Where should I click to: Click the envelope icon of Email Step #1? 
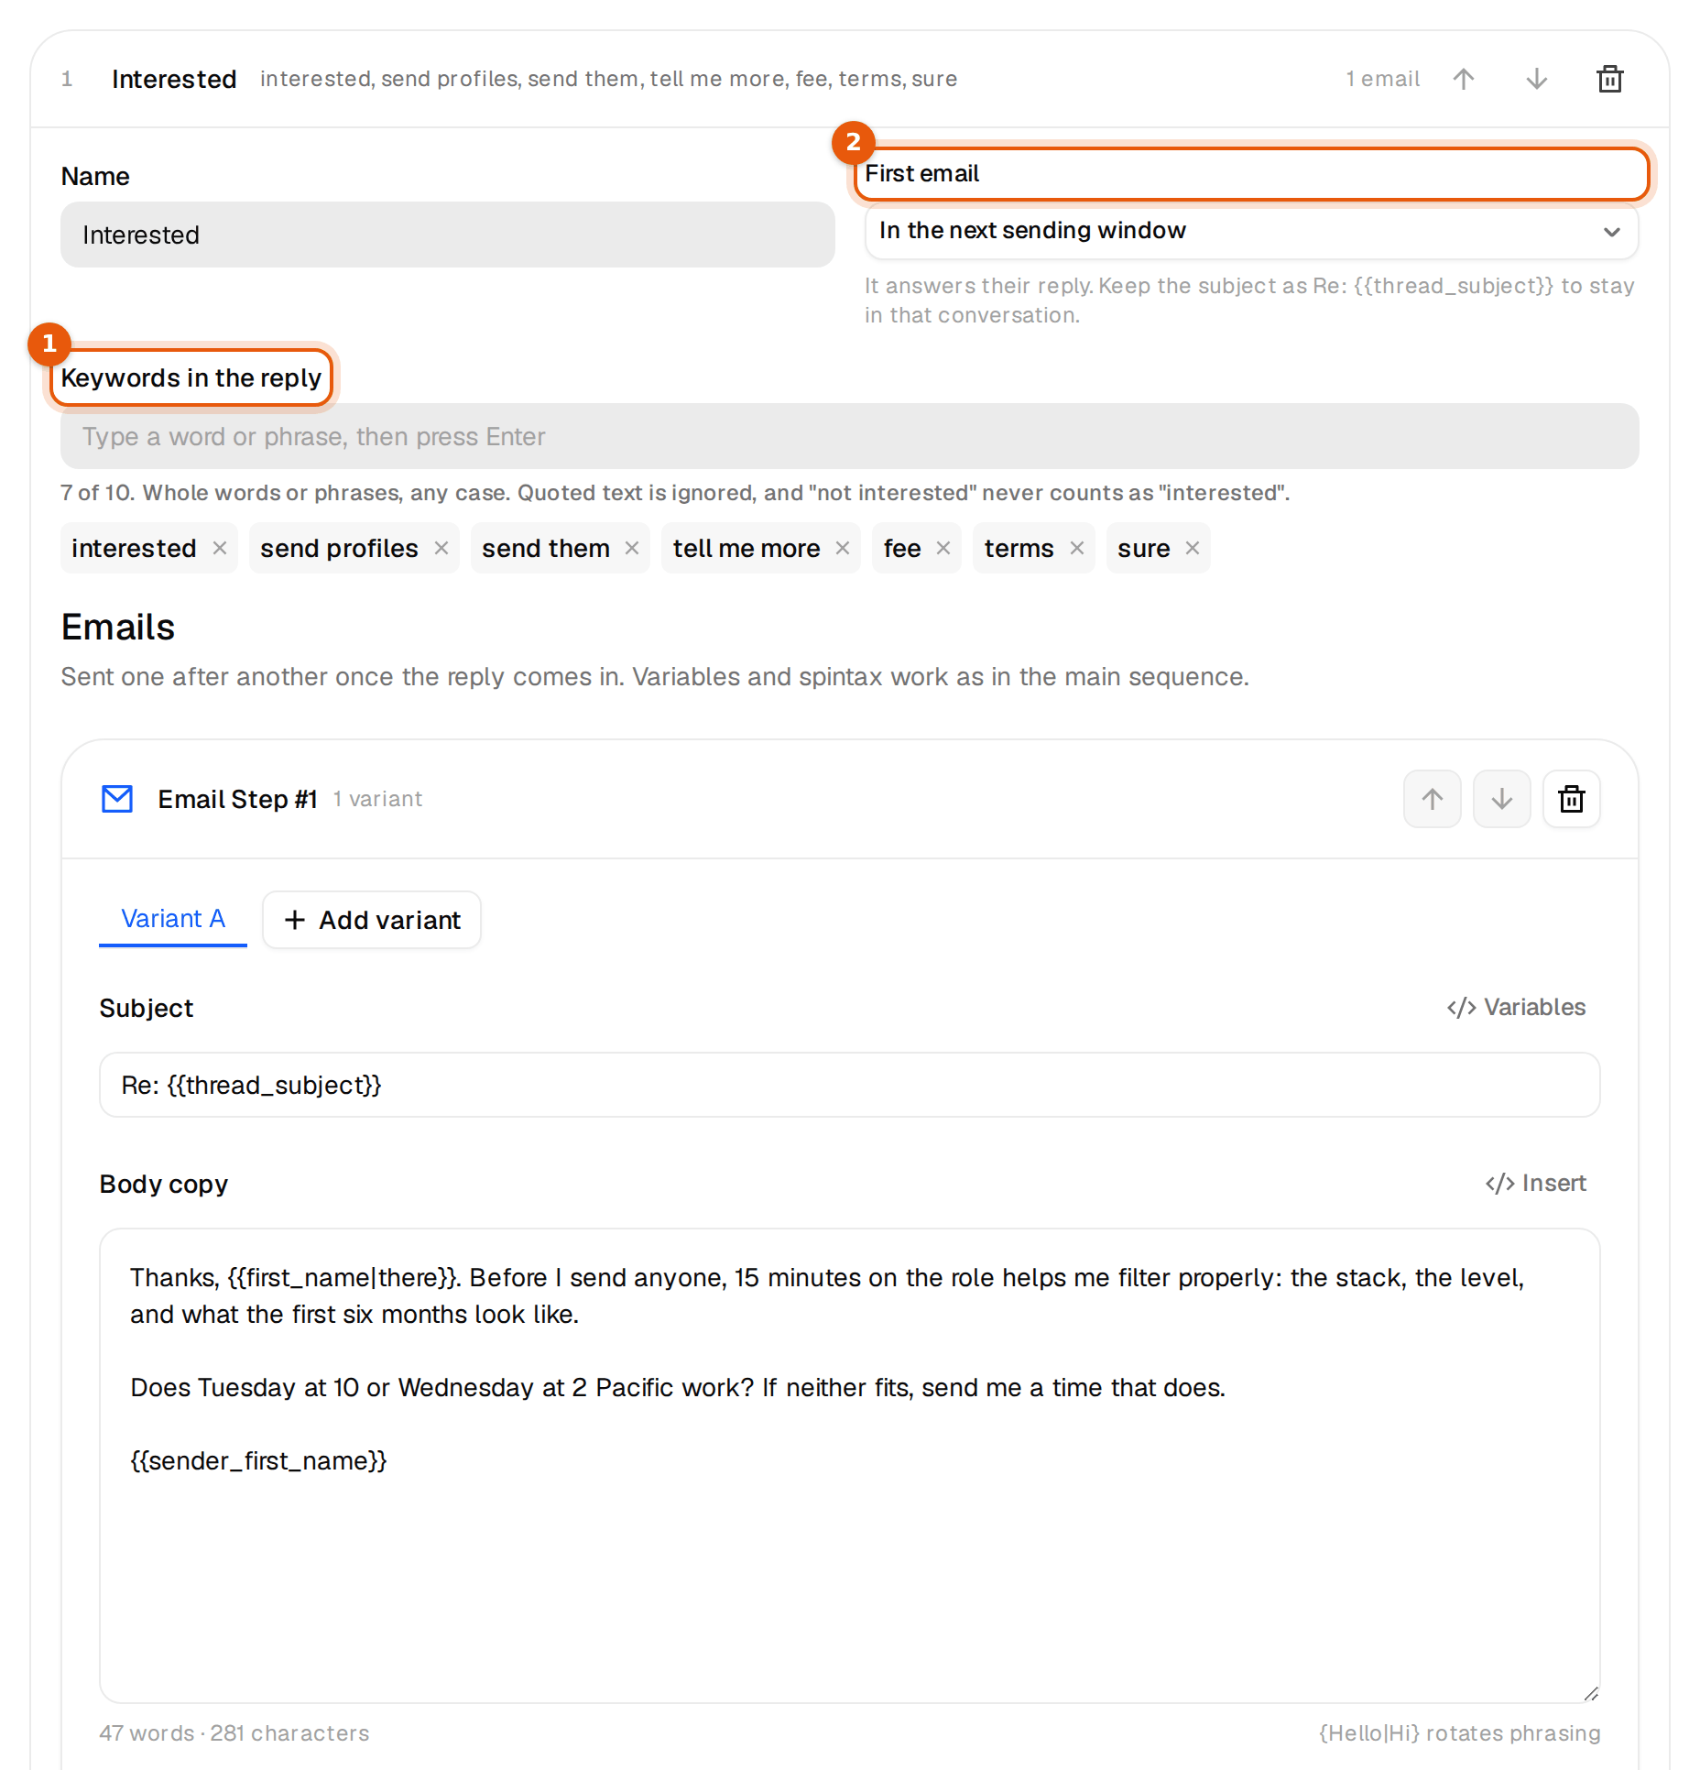[x=117, y=799]
